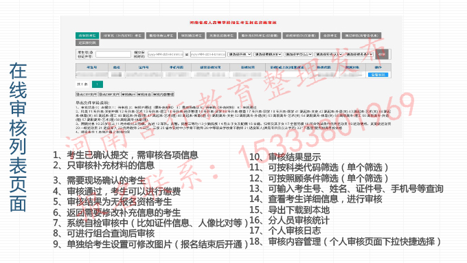Click note line 6、返回需要修改补充信息的考生
The height and width of the screenshot is (263, 467).
(117, 212)
